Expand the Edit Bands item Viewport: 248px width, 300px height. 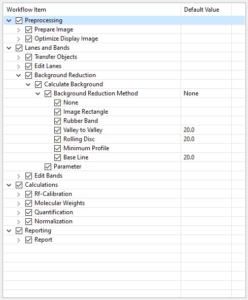coord(19,176)
